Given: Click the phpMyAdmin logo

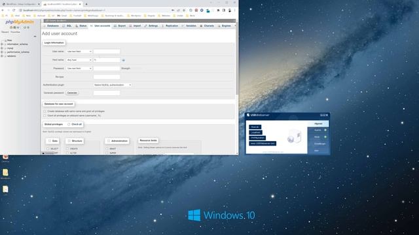Looking at the screenshot, I should (x=20, y=22).
